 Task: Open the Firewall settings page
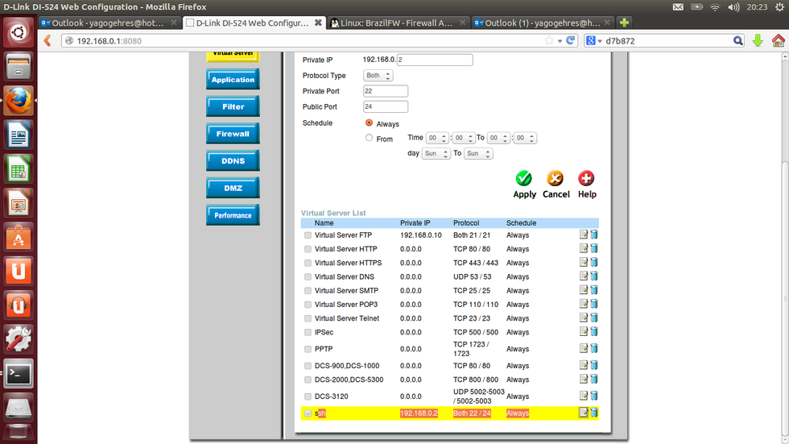click(233, 134)
